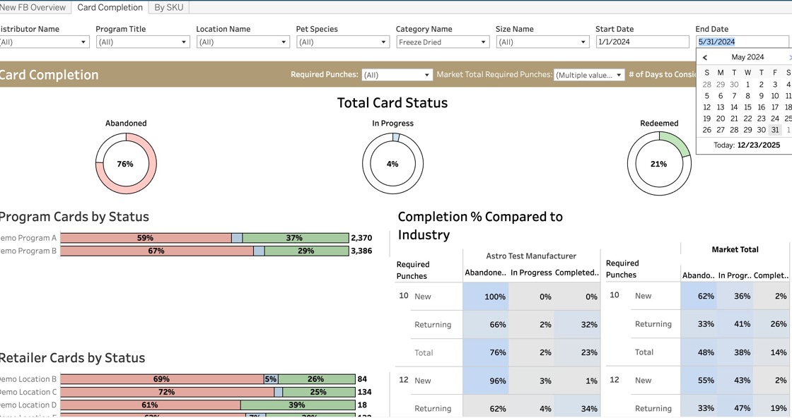The width and height of the screenshot is (792, 418).
Task: Open the Required Punches dropdown
Action: pos(397,75)
